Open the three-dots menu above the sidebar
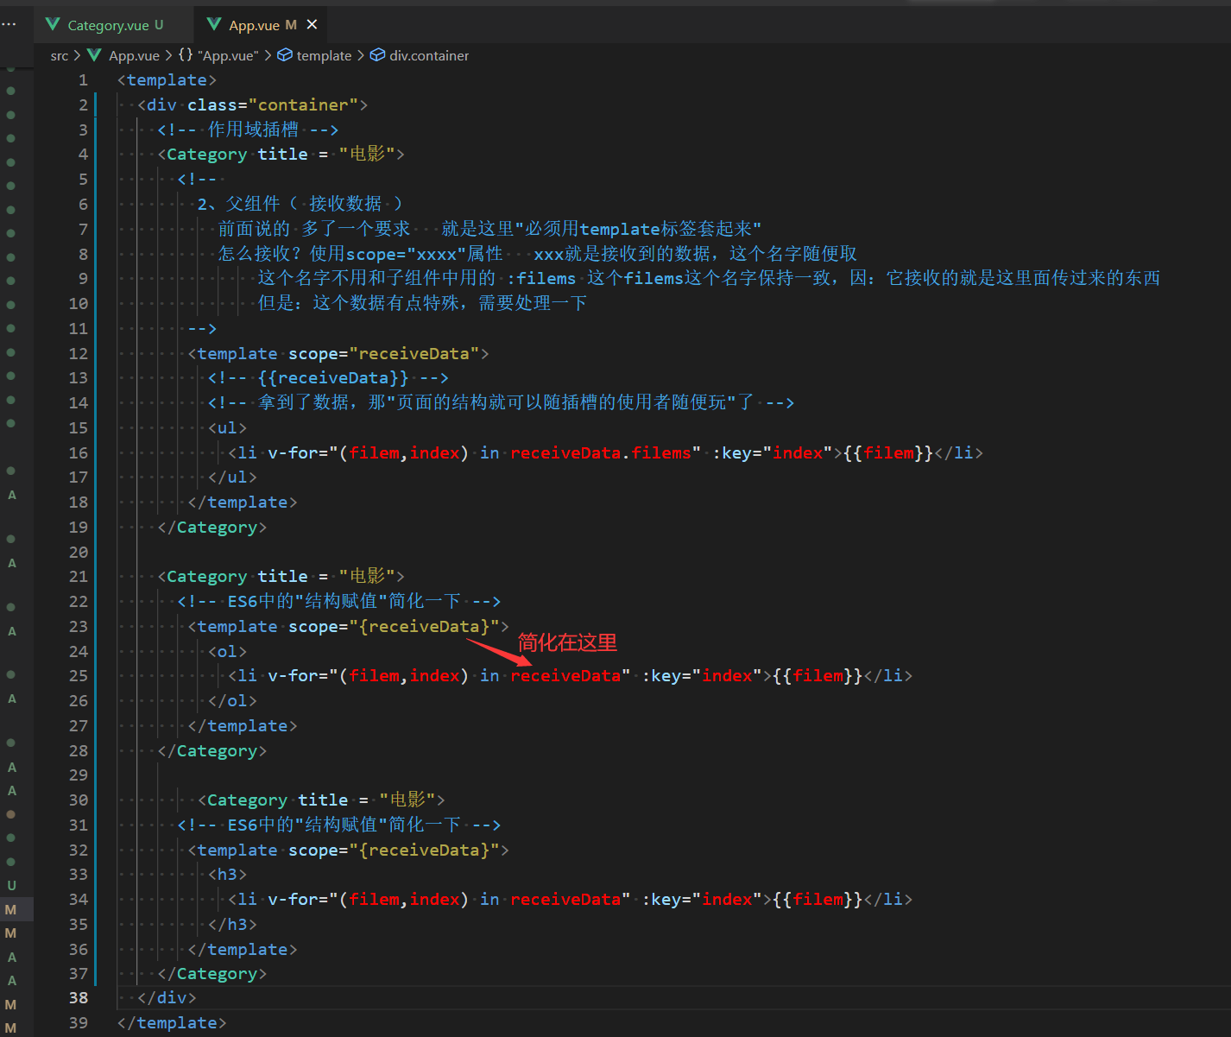The height and width of the screenshot is (1037, 1231). click(9, 24)
